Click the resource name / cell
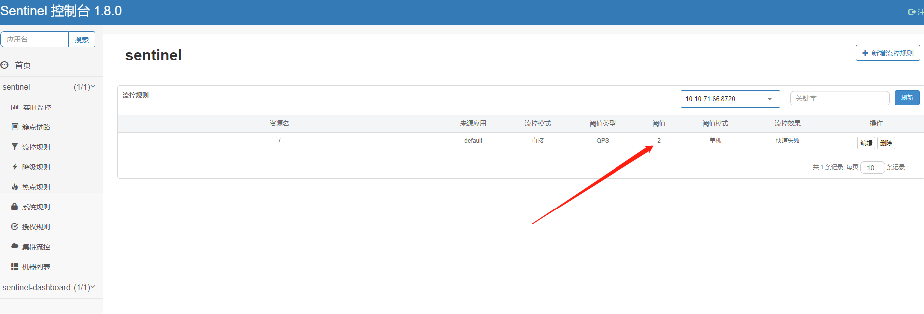 (x=279, y=141)
